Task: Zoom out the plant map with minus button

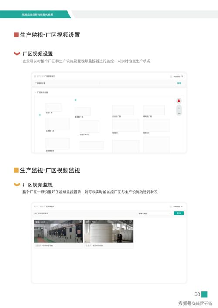Action: (179, 114)
